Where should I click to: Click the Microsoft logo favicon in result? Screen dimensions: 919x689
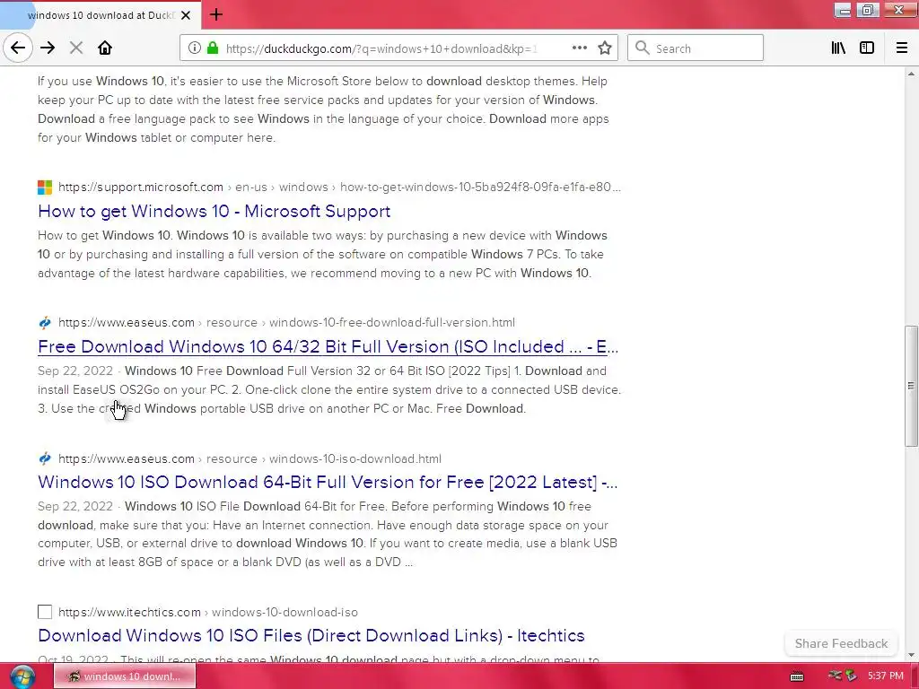[x=45, y=187]
